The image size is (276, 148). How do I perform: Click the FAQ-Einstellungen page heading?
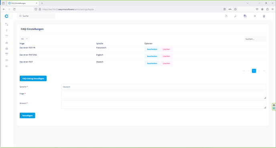tap(32, 29)
